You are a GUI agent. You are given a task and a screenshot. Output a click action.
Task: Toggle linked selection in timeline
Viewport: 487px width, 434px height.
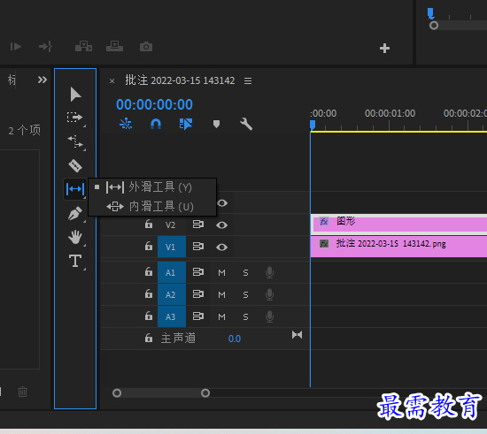[186, 124]
